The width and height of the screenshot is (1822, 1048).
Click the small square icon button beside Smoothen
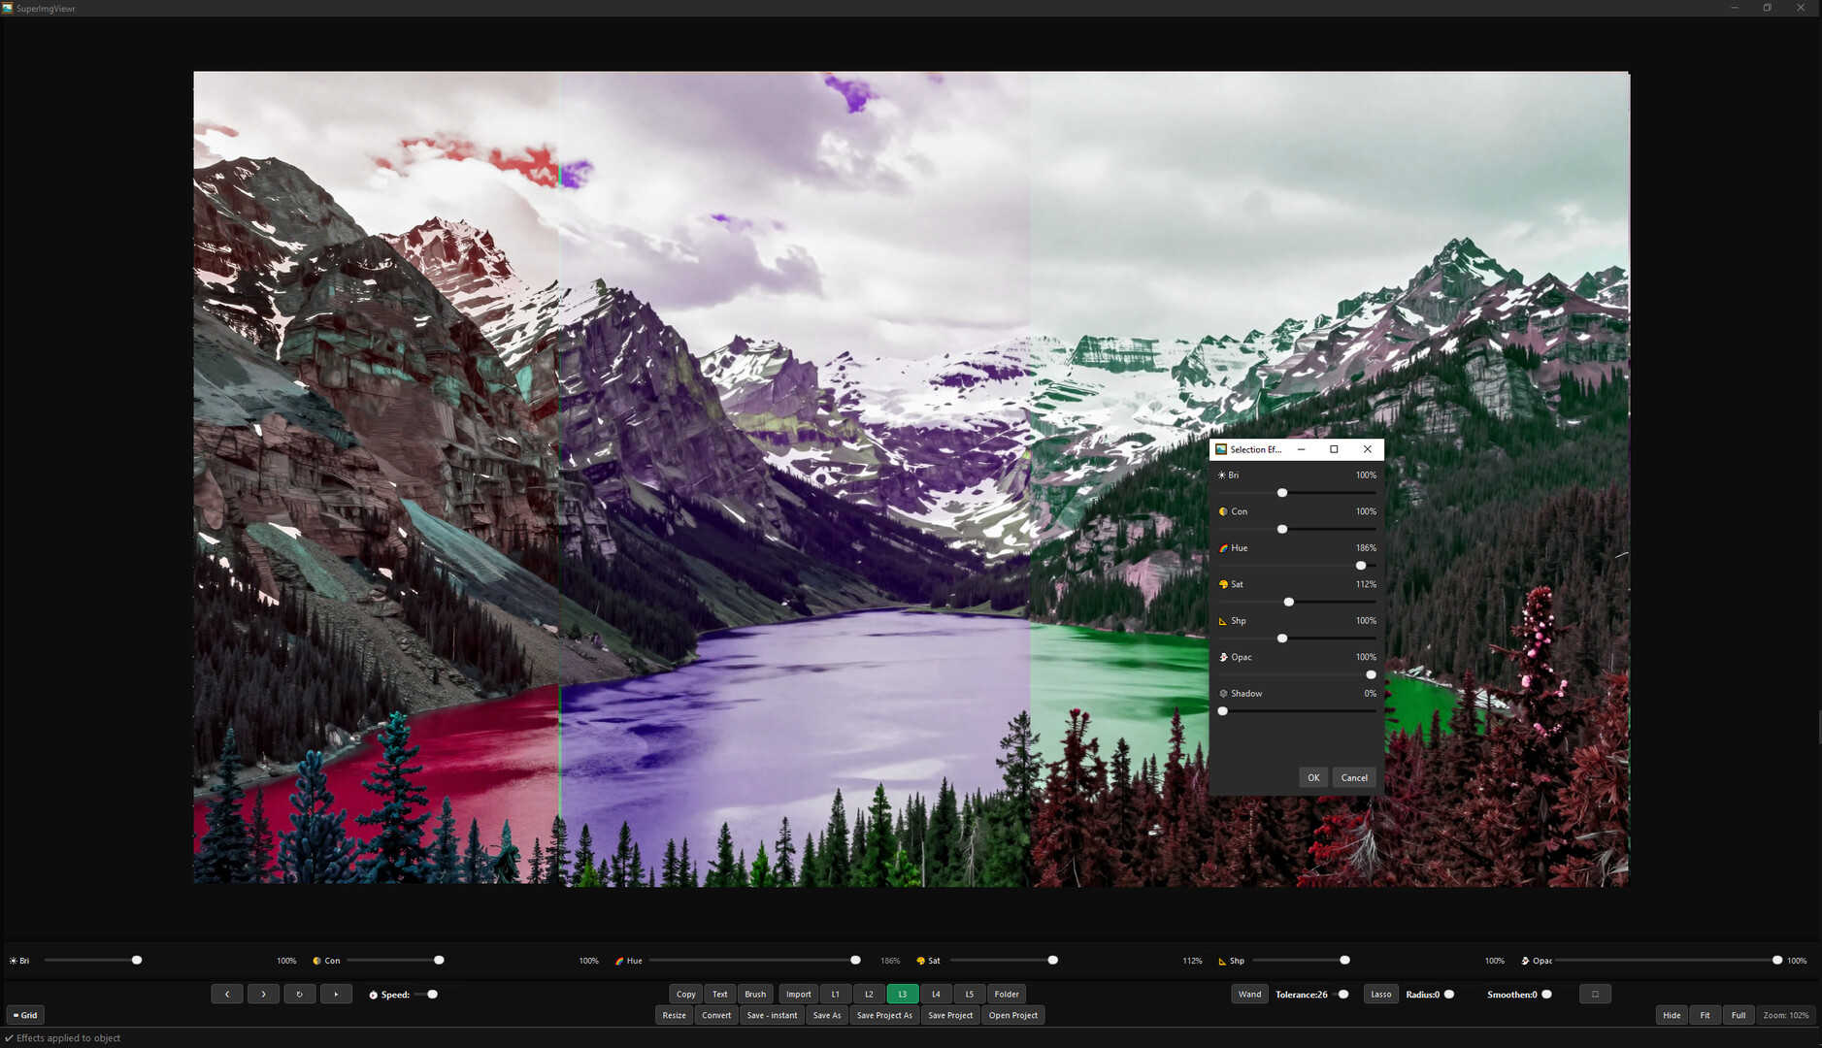coord(1595,994)
